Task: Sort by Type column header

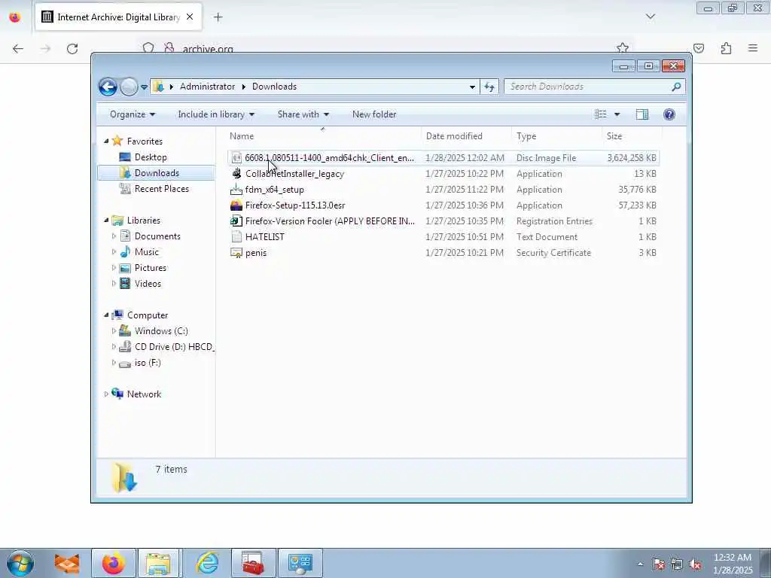Action: [526, 136]
